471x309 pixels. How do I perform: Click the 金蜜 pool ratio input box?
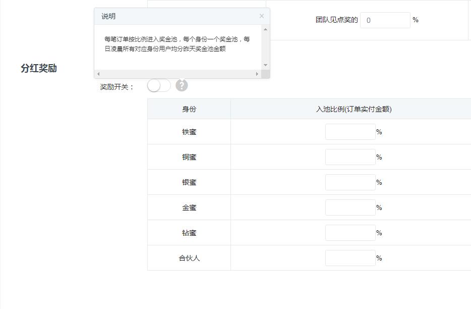tap(350, 207)
